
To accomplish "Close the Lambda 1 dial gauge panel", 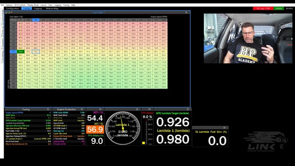I will 137,109.
